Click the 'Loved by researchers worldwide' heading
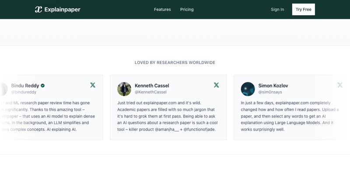This screenshot has height=184, width=350. click(x=175, y=63)
